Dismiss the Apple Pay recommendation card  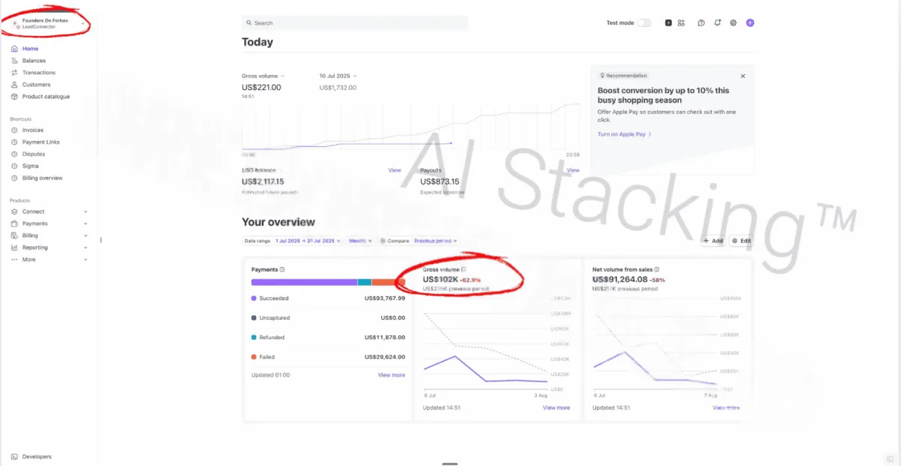(743, 76)
